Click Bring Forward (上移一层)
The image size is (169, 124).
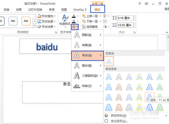[90, 16]
